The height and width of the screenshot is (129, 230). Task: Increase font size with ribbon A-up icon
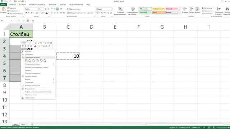tap(46, 9)
